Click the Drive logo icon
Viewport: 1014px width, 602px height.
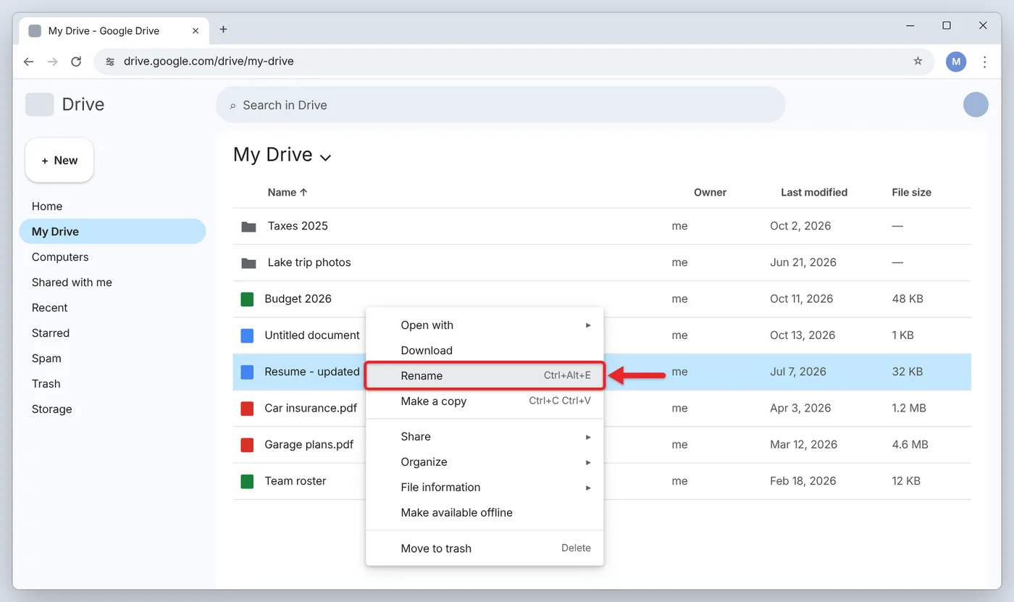[x=40, y=104]
